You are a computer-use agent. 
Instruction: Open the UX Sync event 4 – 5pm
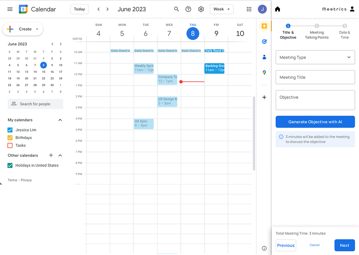click(143, 124)
